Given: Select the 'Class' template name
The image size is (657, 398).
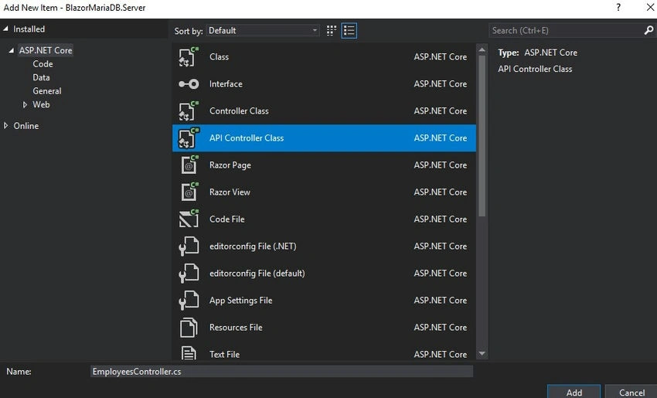Looking at the screenshot, I should (x=220, y=56).
